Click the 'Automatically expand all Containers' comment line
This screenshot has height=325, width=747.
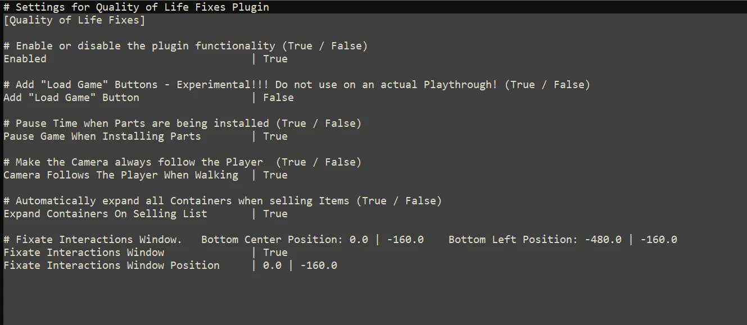tap(223, 201)
